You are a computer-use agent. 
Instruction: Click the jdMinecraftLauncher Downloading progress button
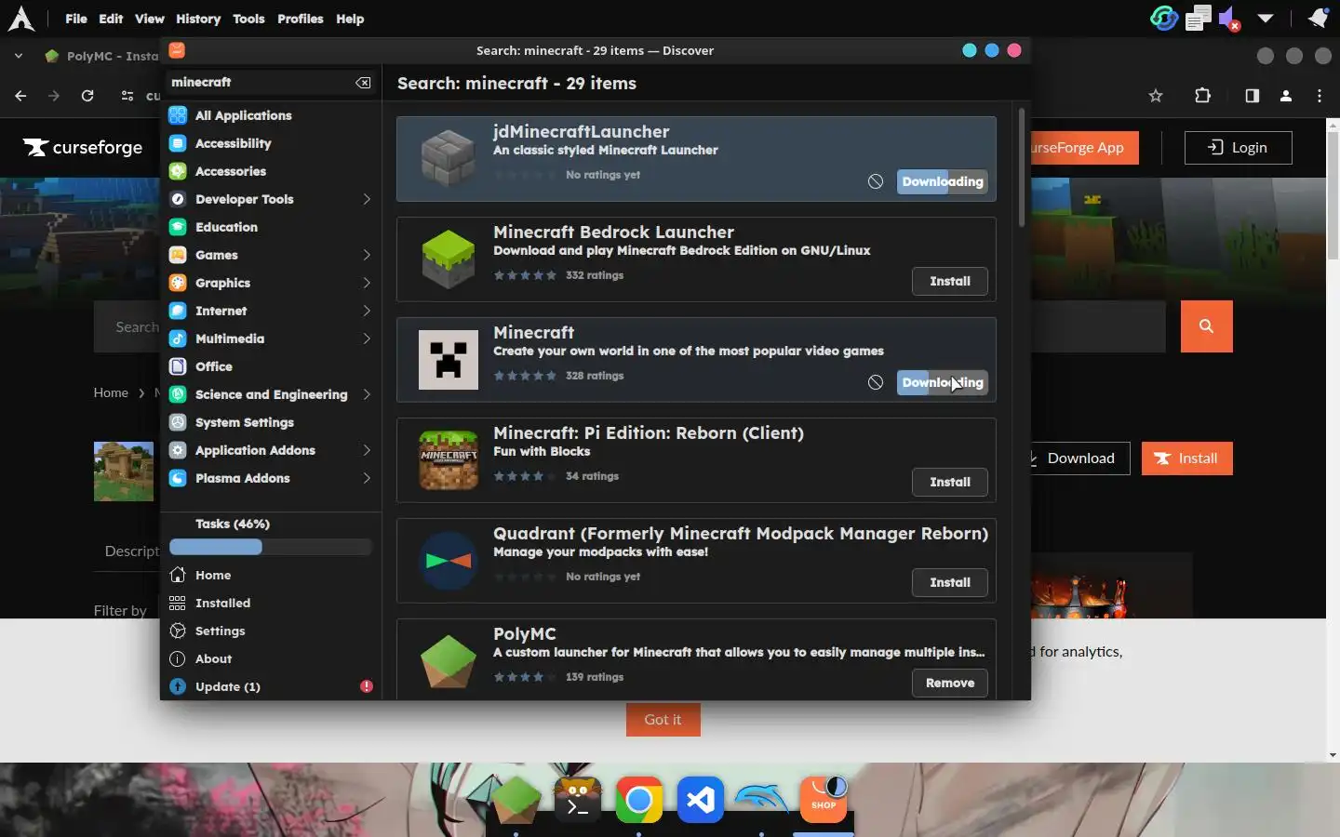pos(942,181)
